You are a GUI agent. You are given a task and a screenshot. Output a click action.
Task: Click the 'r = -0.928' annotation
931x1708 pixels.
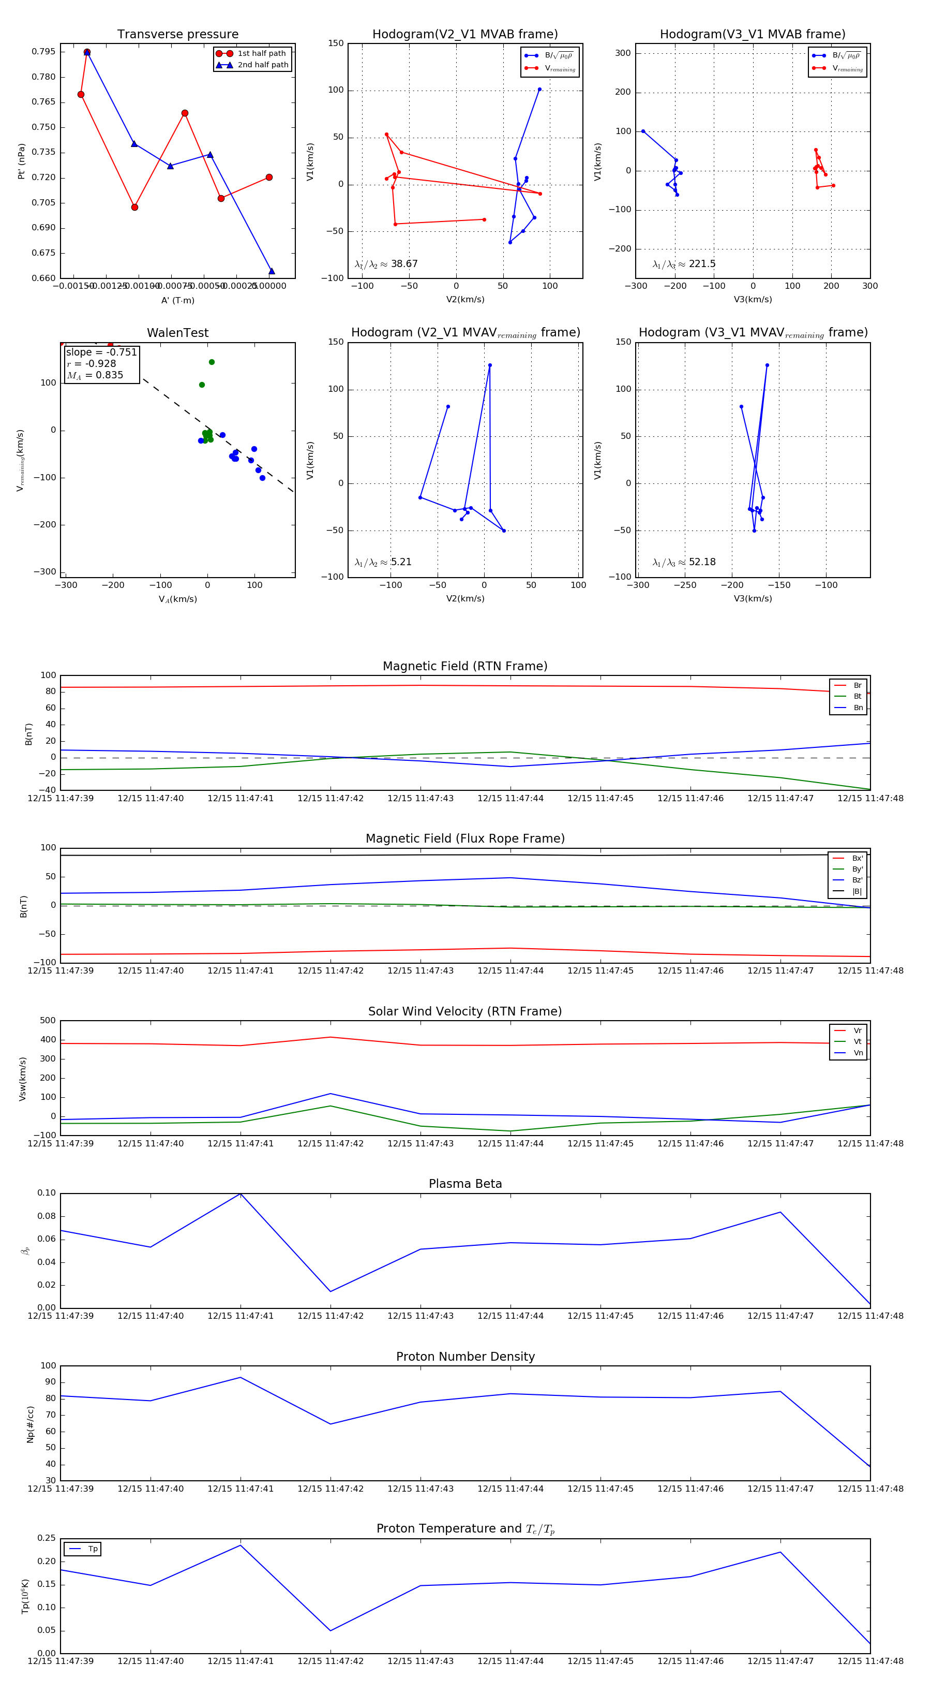(92, 363)
